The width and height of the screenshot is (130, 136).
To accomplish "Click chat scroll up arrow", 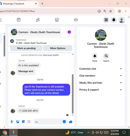I will click(73, 54).
